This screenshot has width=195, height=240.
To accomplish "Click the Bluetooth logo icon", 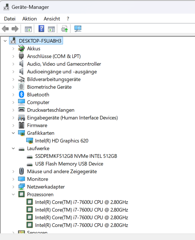I will pyautogui.click(x=21, y=95).
